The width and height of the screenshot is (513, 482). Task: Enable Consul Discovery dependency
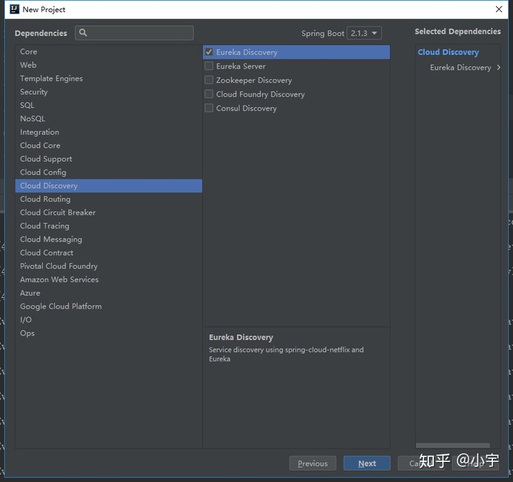(x=209, y=108)
